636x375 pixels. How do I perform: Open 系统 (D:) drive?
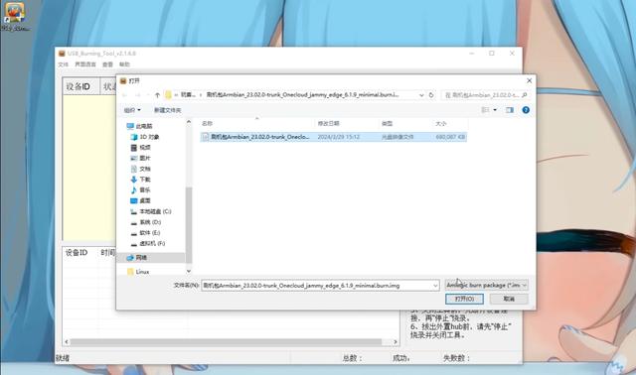146,222
